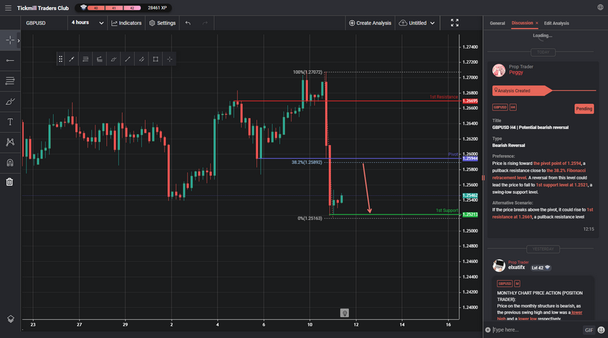608x338 pixels.
Task: Click the globe language icon
Action: tap(600, 7)
